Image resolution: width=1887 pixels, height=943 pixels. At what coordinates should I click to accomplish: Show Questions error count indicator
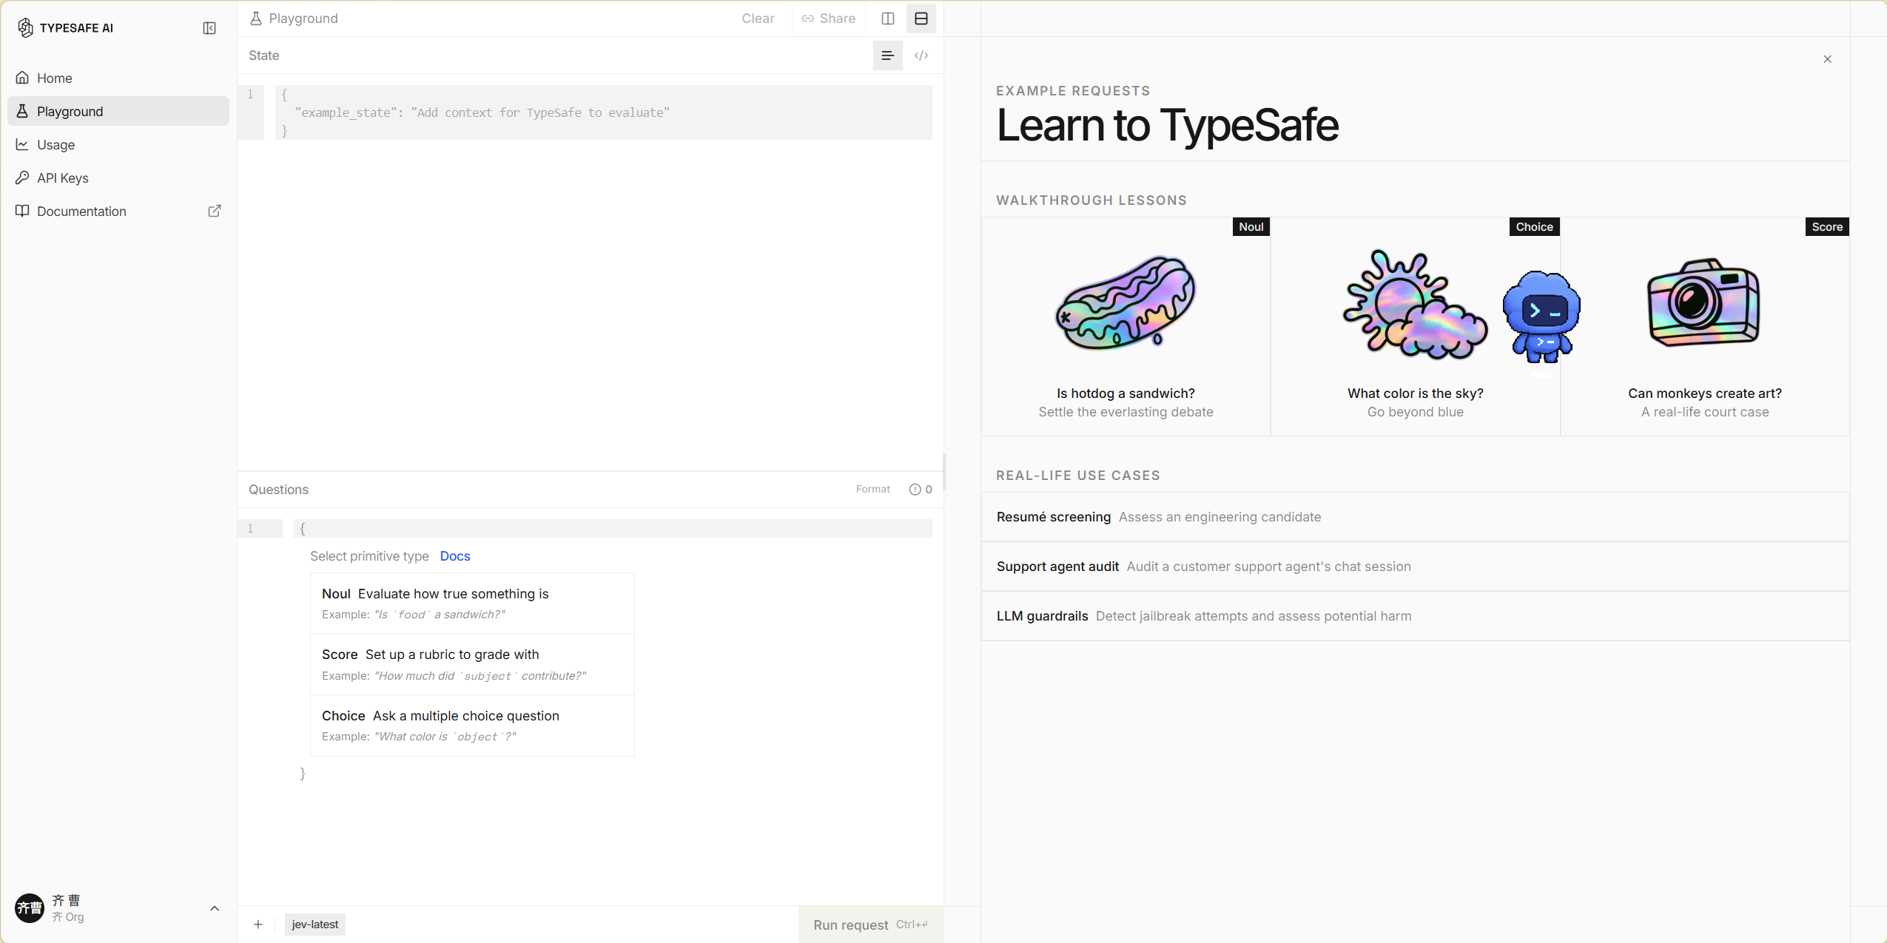921,489
